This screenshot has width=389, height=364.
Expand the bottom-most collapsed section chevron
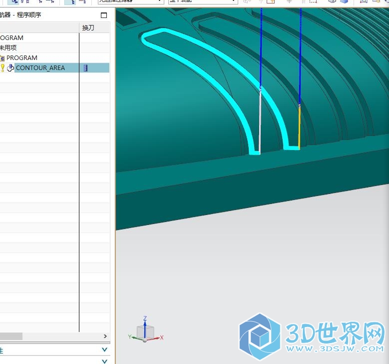click(105, 361)
